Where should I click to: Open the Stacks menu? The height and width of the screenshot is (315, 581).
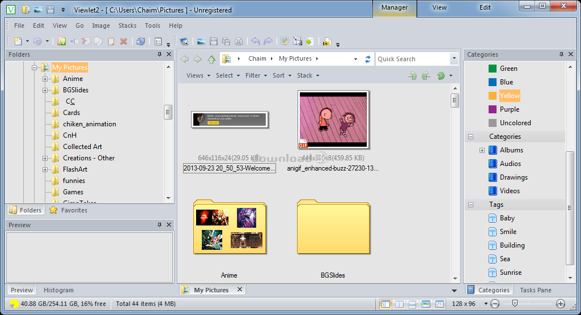point(127,25)
